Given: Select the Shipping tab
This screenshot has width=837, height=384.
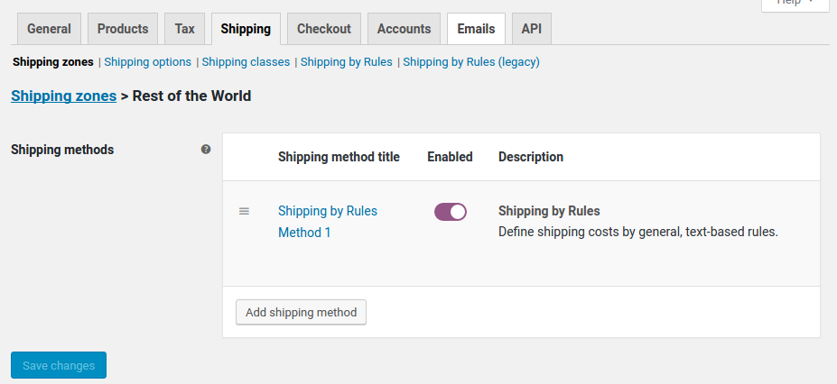Looking at the screenshot, I should [x=246, y=29].
